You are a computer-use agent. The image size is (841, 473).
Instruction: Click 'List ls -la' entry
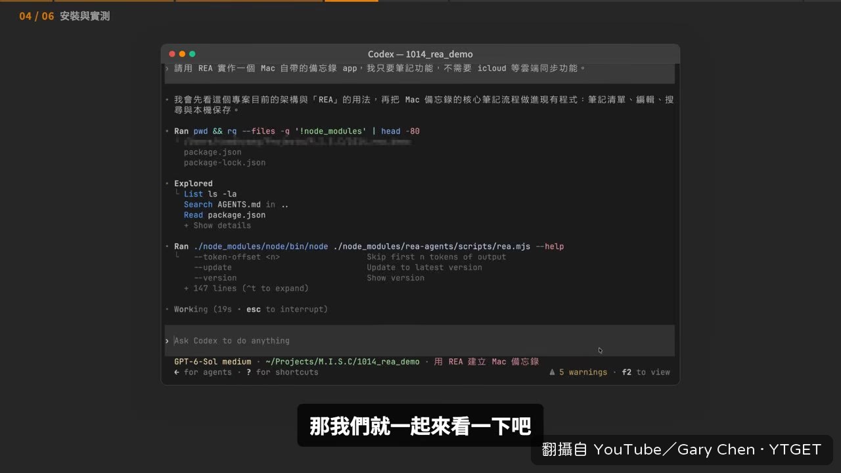pyautogui.click(x=210, y=194)
